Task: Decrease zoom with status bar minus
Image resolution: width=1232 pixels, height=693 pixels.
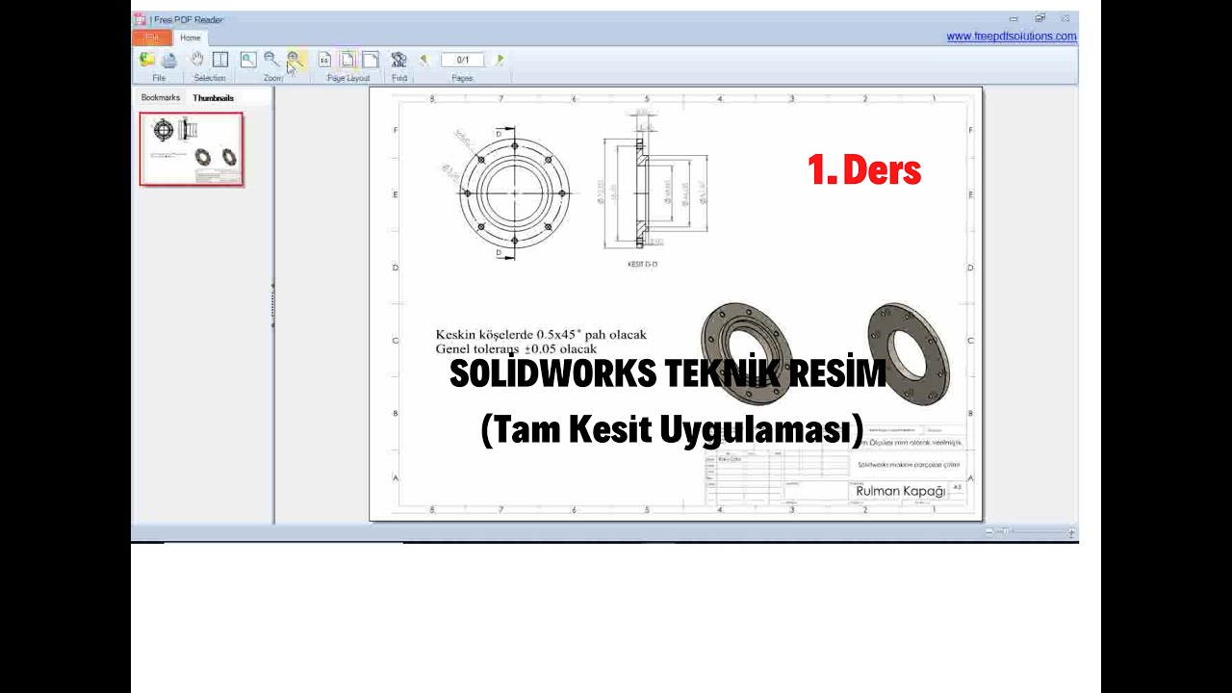Action: coord(989,532)
